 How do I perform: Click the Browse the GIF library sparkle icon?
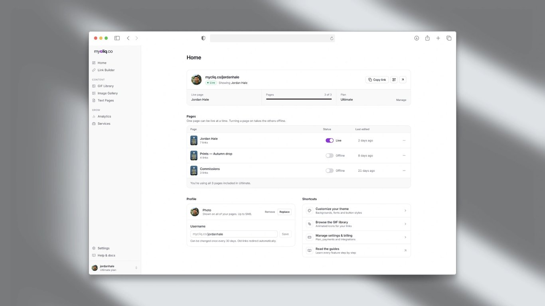coord(309,224)
